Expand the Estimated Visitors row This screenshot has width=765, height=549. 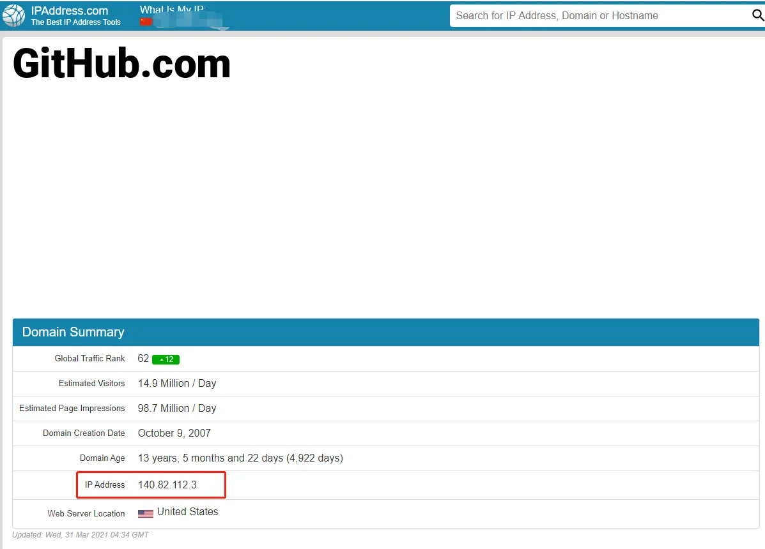pos(92,383)
